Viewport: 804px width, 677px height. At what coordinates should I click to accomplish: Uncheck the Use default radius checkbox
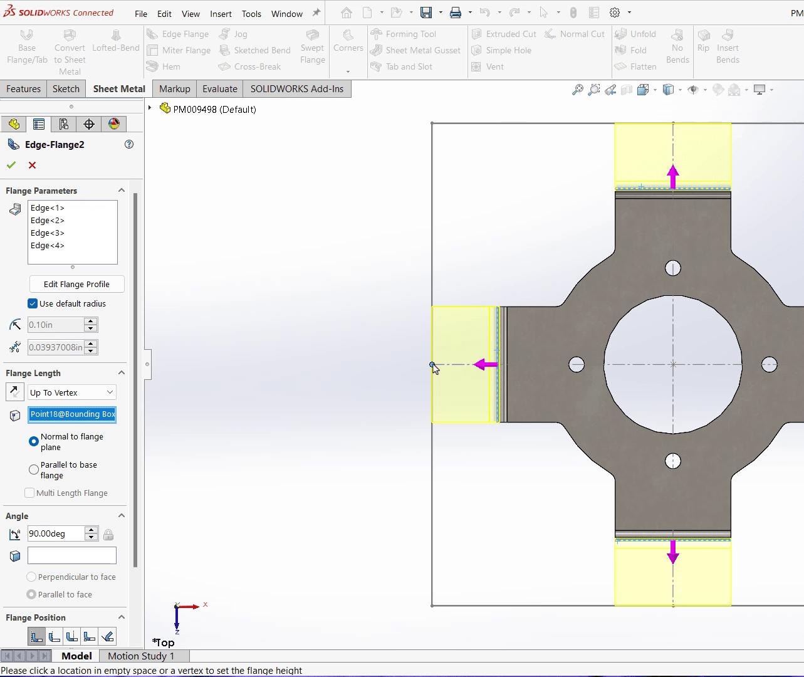[32, 303]
